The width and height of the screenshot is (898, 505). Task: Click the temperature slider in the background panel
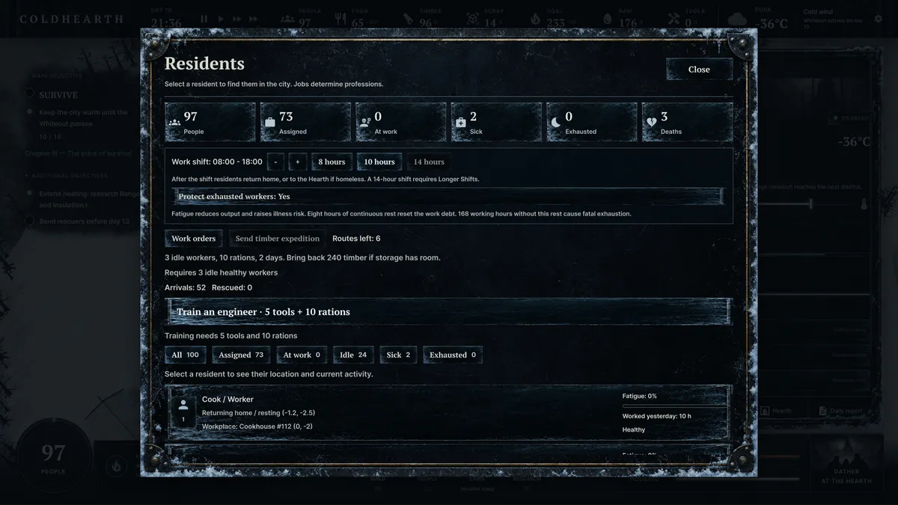(x=812, y=203)
